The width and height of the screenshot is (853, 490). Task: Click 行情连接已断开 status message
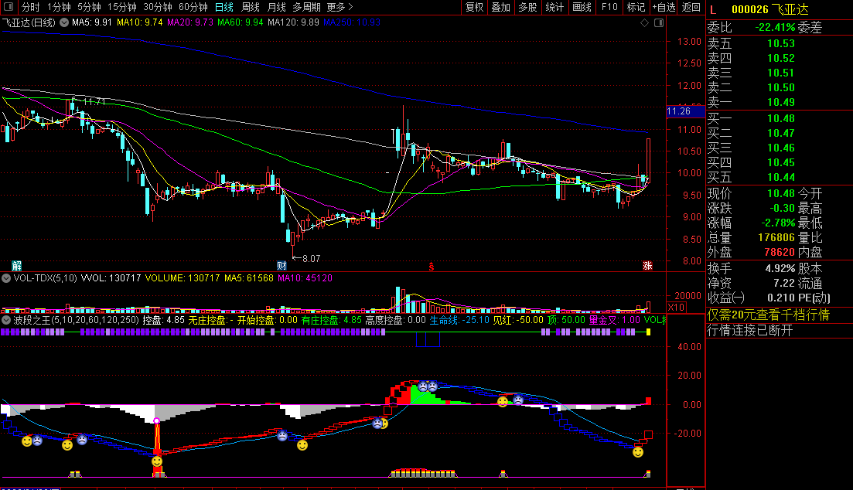[749, 330]
